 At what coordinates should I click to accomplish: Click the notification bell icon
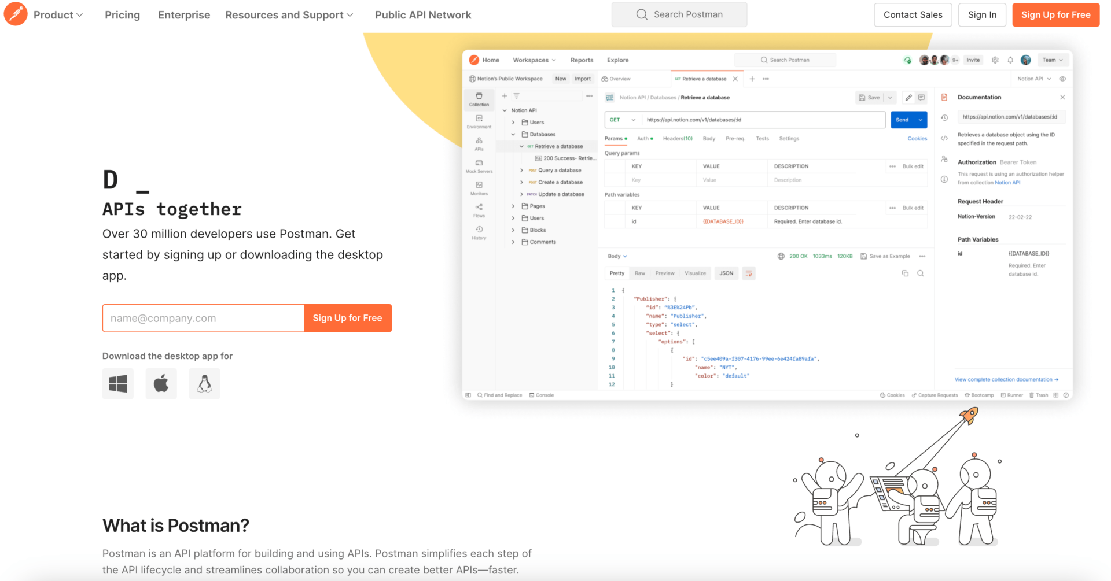[1010, 60]
